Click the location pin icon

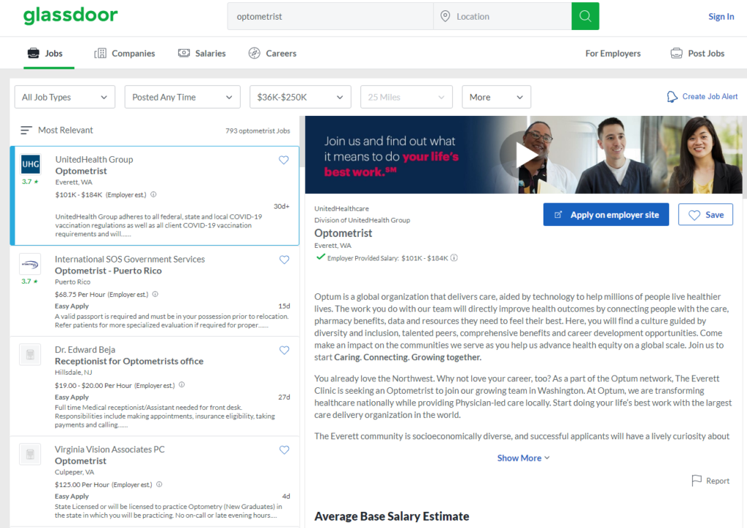445,16
